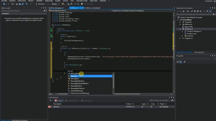Click the Solution Explorer search field

(194, 14)
